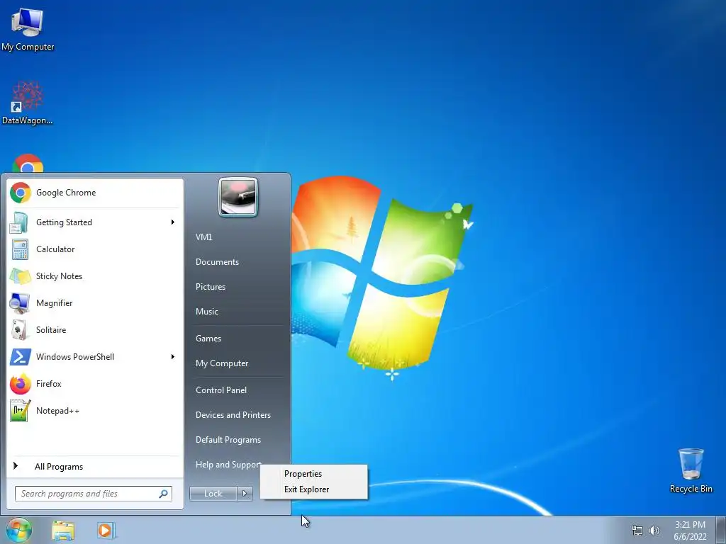Launch Calculator from Start menu
The height and width of the screenshot is (544, 726).
pos(94,249)
